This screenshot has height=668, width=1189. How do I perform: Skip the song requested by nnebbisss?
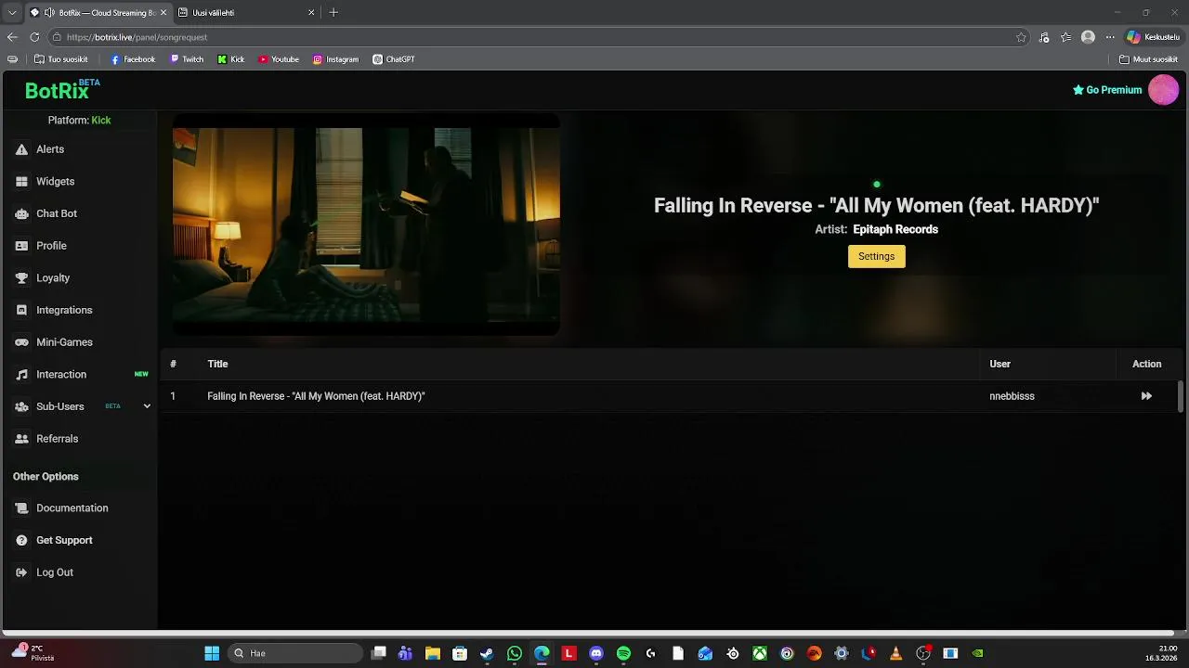(x=1146, y=396)
